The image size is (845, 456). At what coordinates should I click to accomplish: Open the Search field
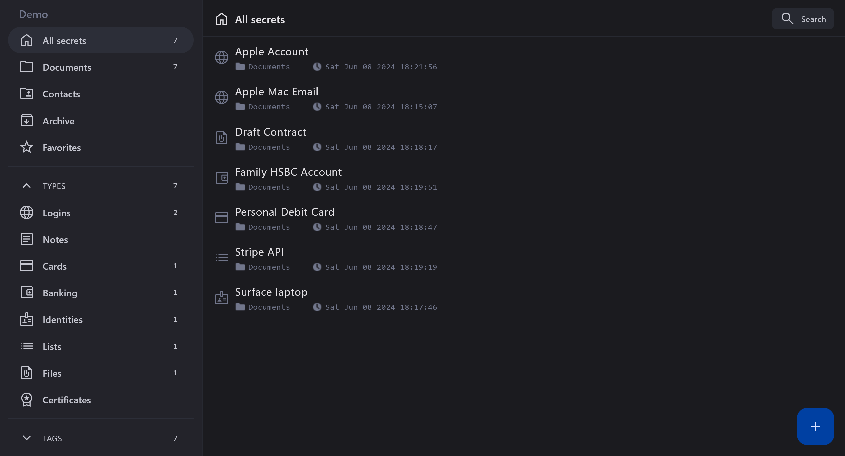(x=813, y=19)
